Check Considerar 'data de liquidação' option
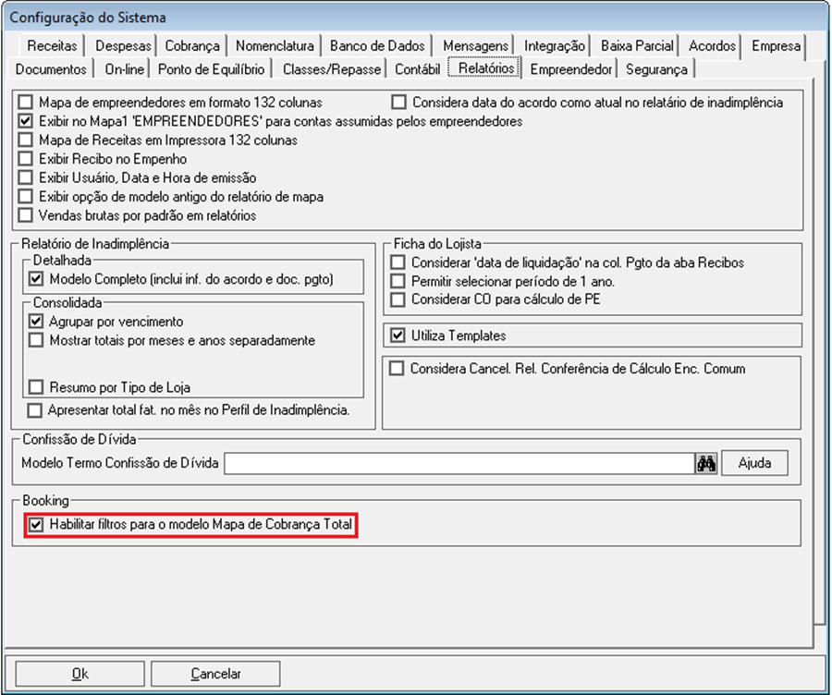This screenshot has height=695, width=832. point(398,262)
